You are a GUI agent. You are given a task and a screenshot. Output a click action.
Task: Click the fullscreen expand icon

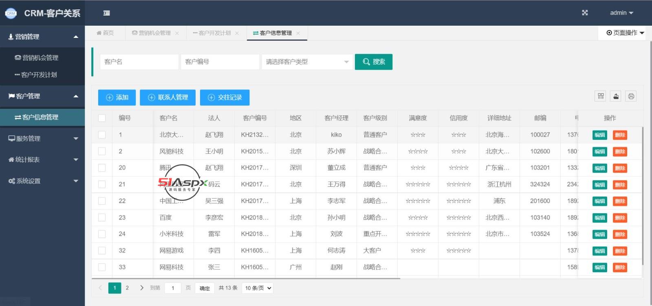(585, 13)
